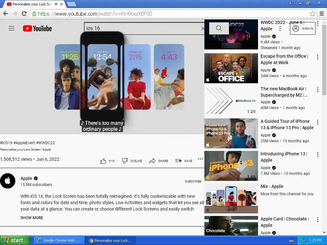Open options menu for WWDC 2022 video
This screenshot has height=245, width=327.
(x=318, y=23)
